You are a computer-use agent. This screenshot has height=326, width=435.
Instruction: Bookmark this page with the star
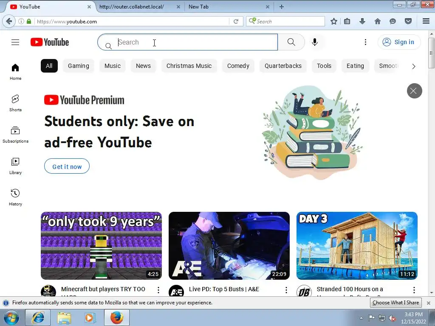point(334,21)
